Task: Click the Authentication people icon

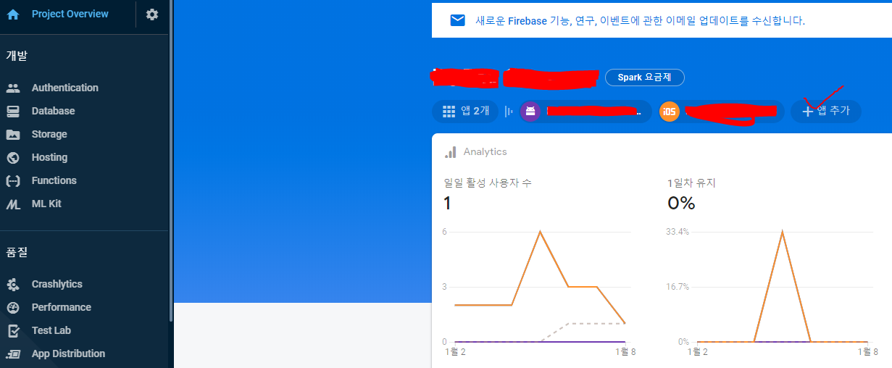Action: (13, 88)
